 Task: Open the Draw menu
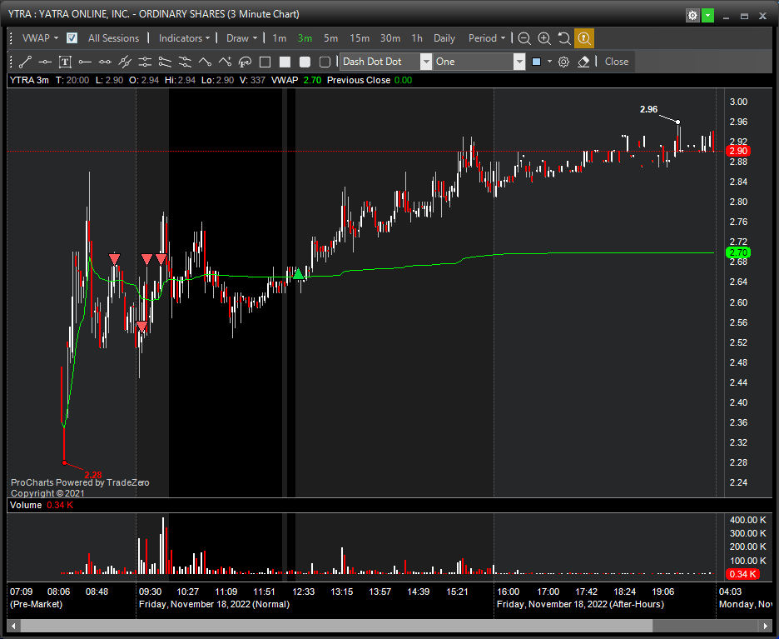pos(241,38)
